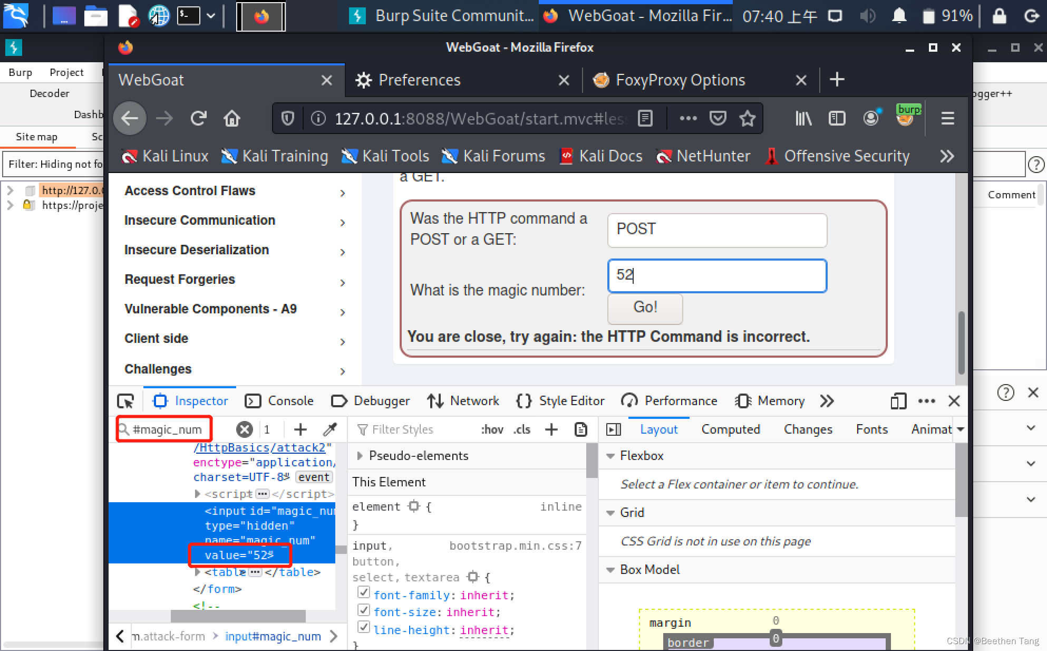Viewport: 1047px width, 651px height.
Task: Save page to Pocket icon
Action: 718,118
